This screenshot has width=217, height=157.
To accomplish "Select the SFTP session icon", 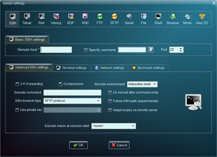I will click(114, 19).
